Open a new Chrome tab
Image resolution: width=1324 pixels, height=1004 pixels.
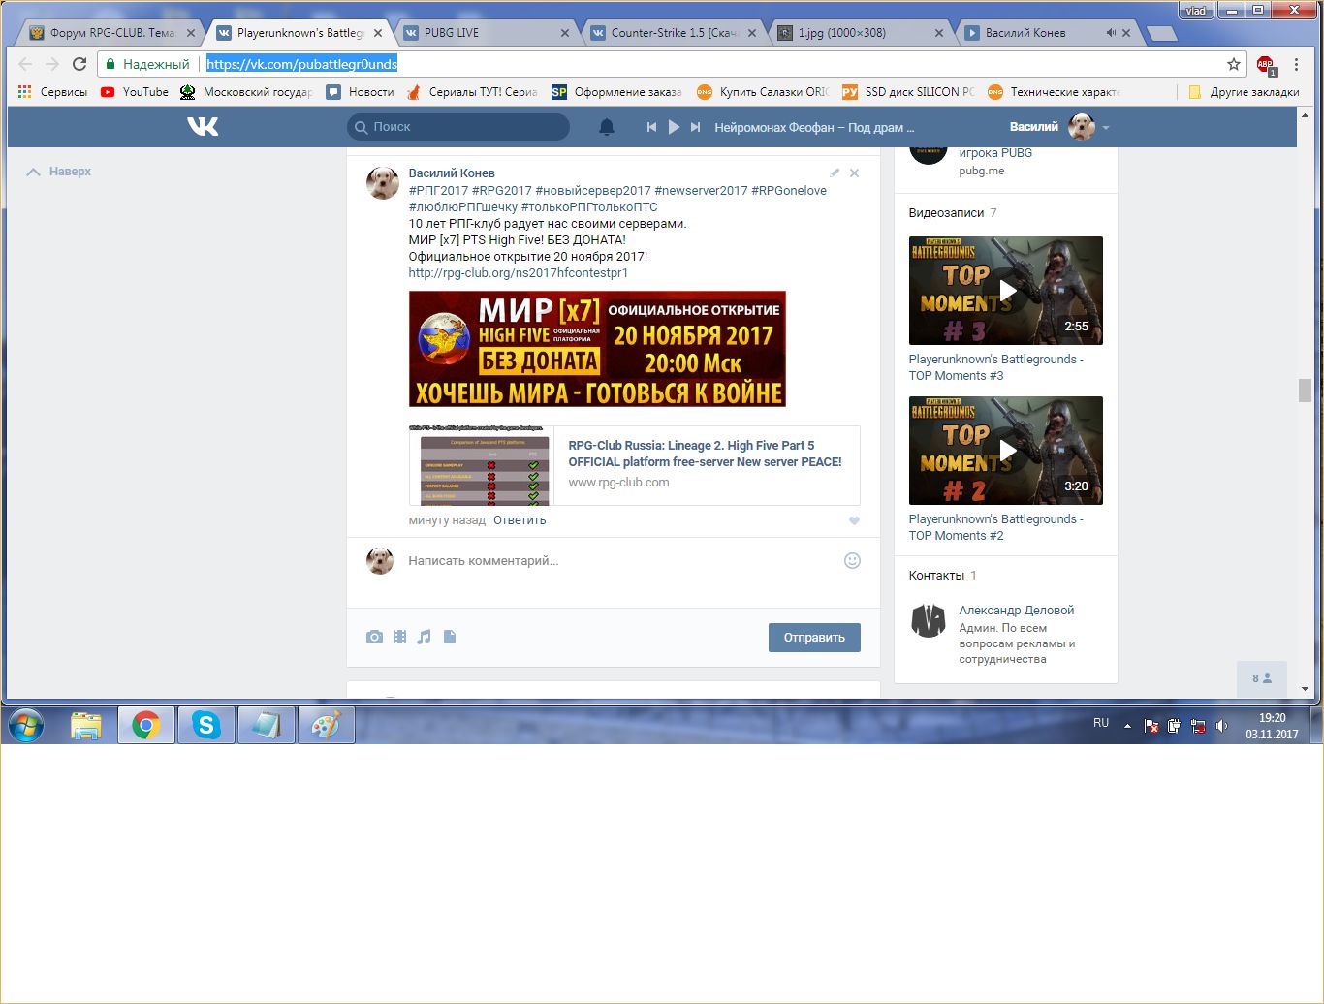tap(1161, 34)
